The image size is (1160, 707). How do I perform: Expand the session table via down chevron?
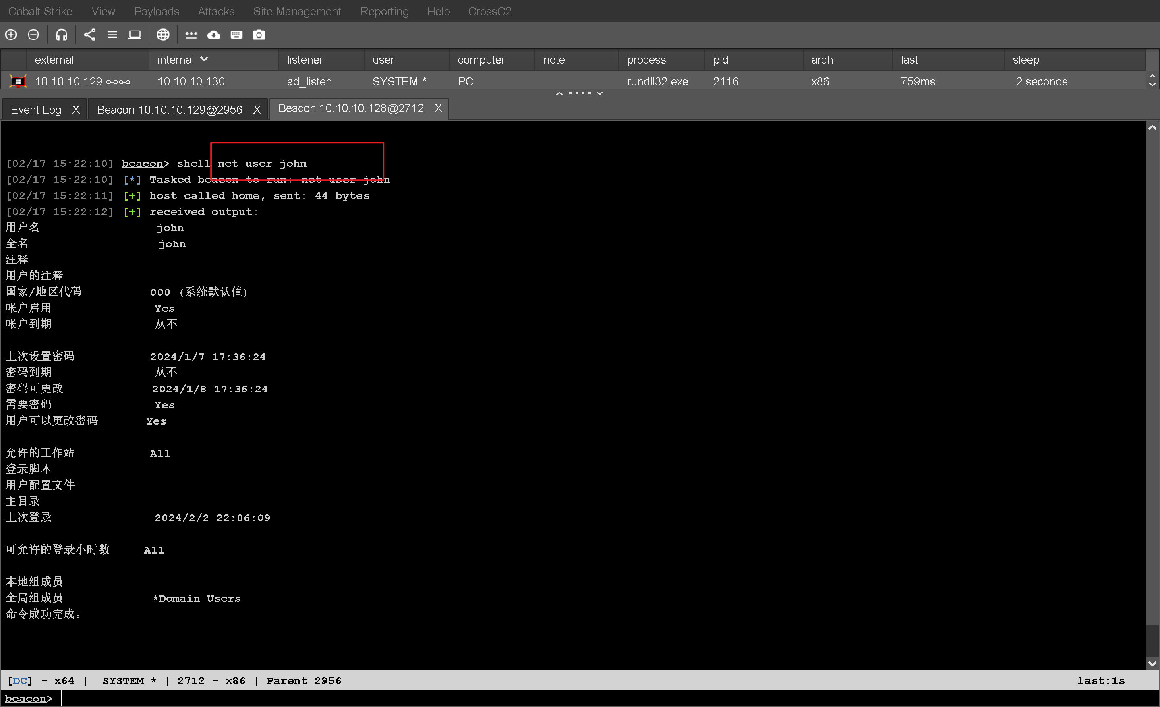tap(600, 93)
